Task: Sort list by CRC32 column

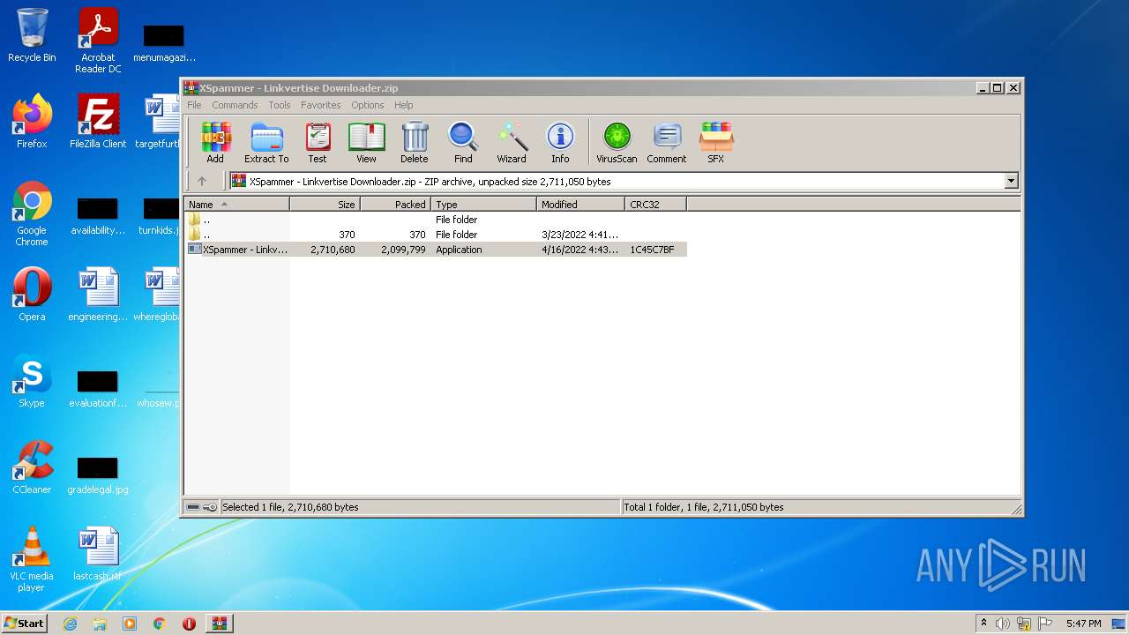Action: click(655, 204)
